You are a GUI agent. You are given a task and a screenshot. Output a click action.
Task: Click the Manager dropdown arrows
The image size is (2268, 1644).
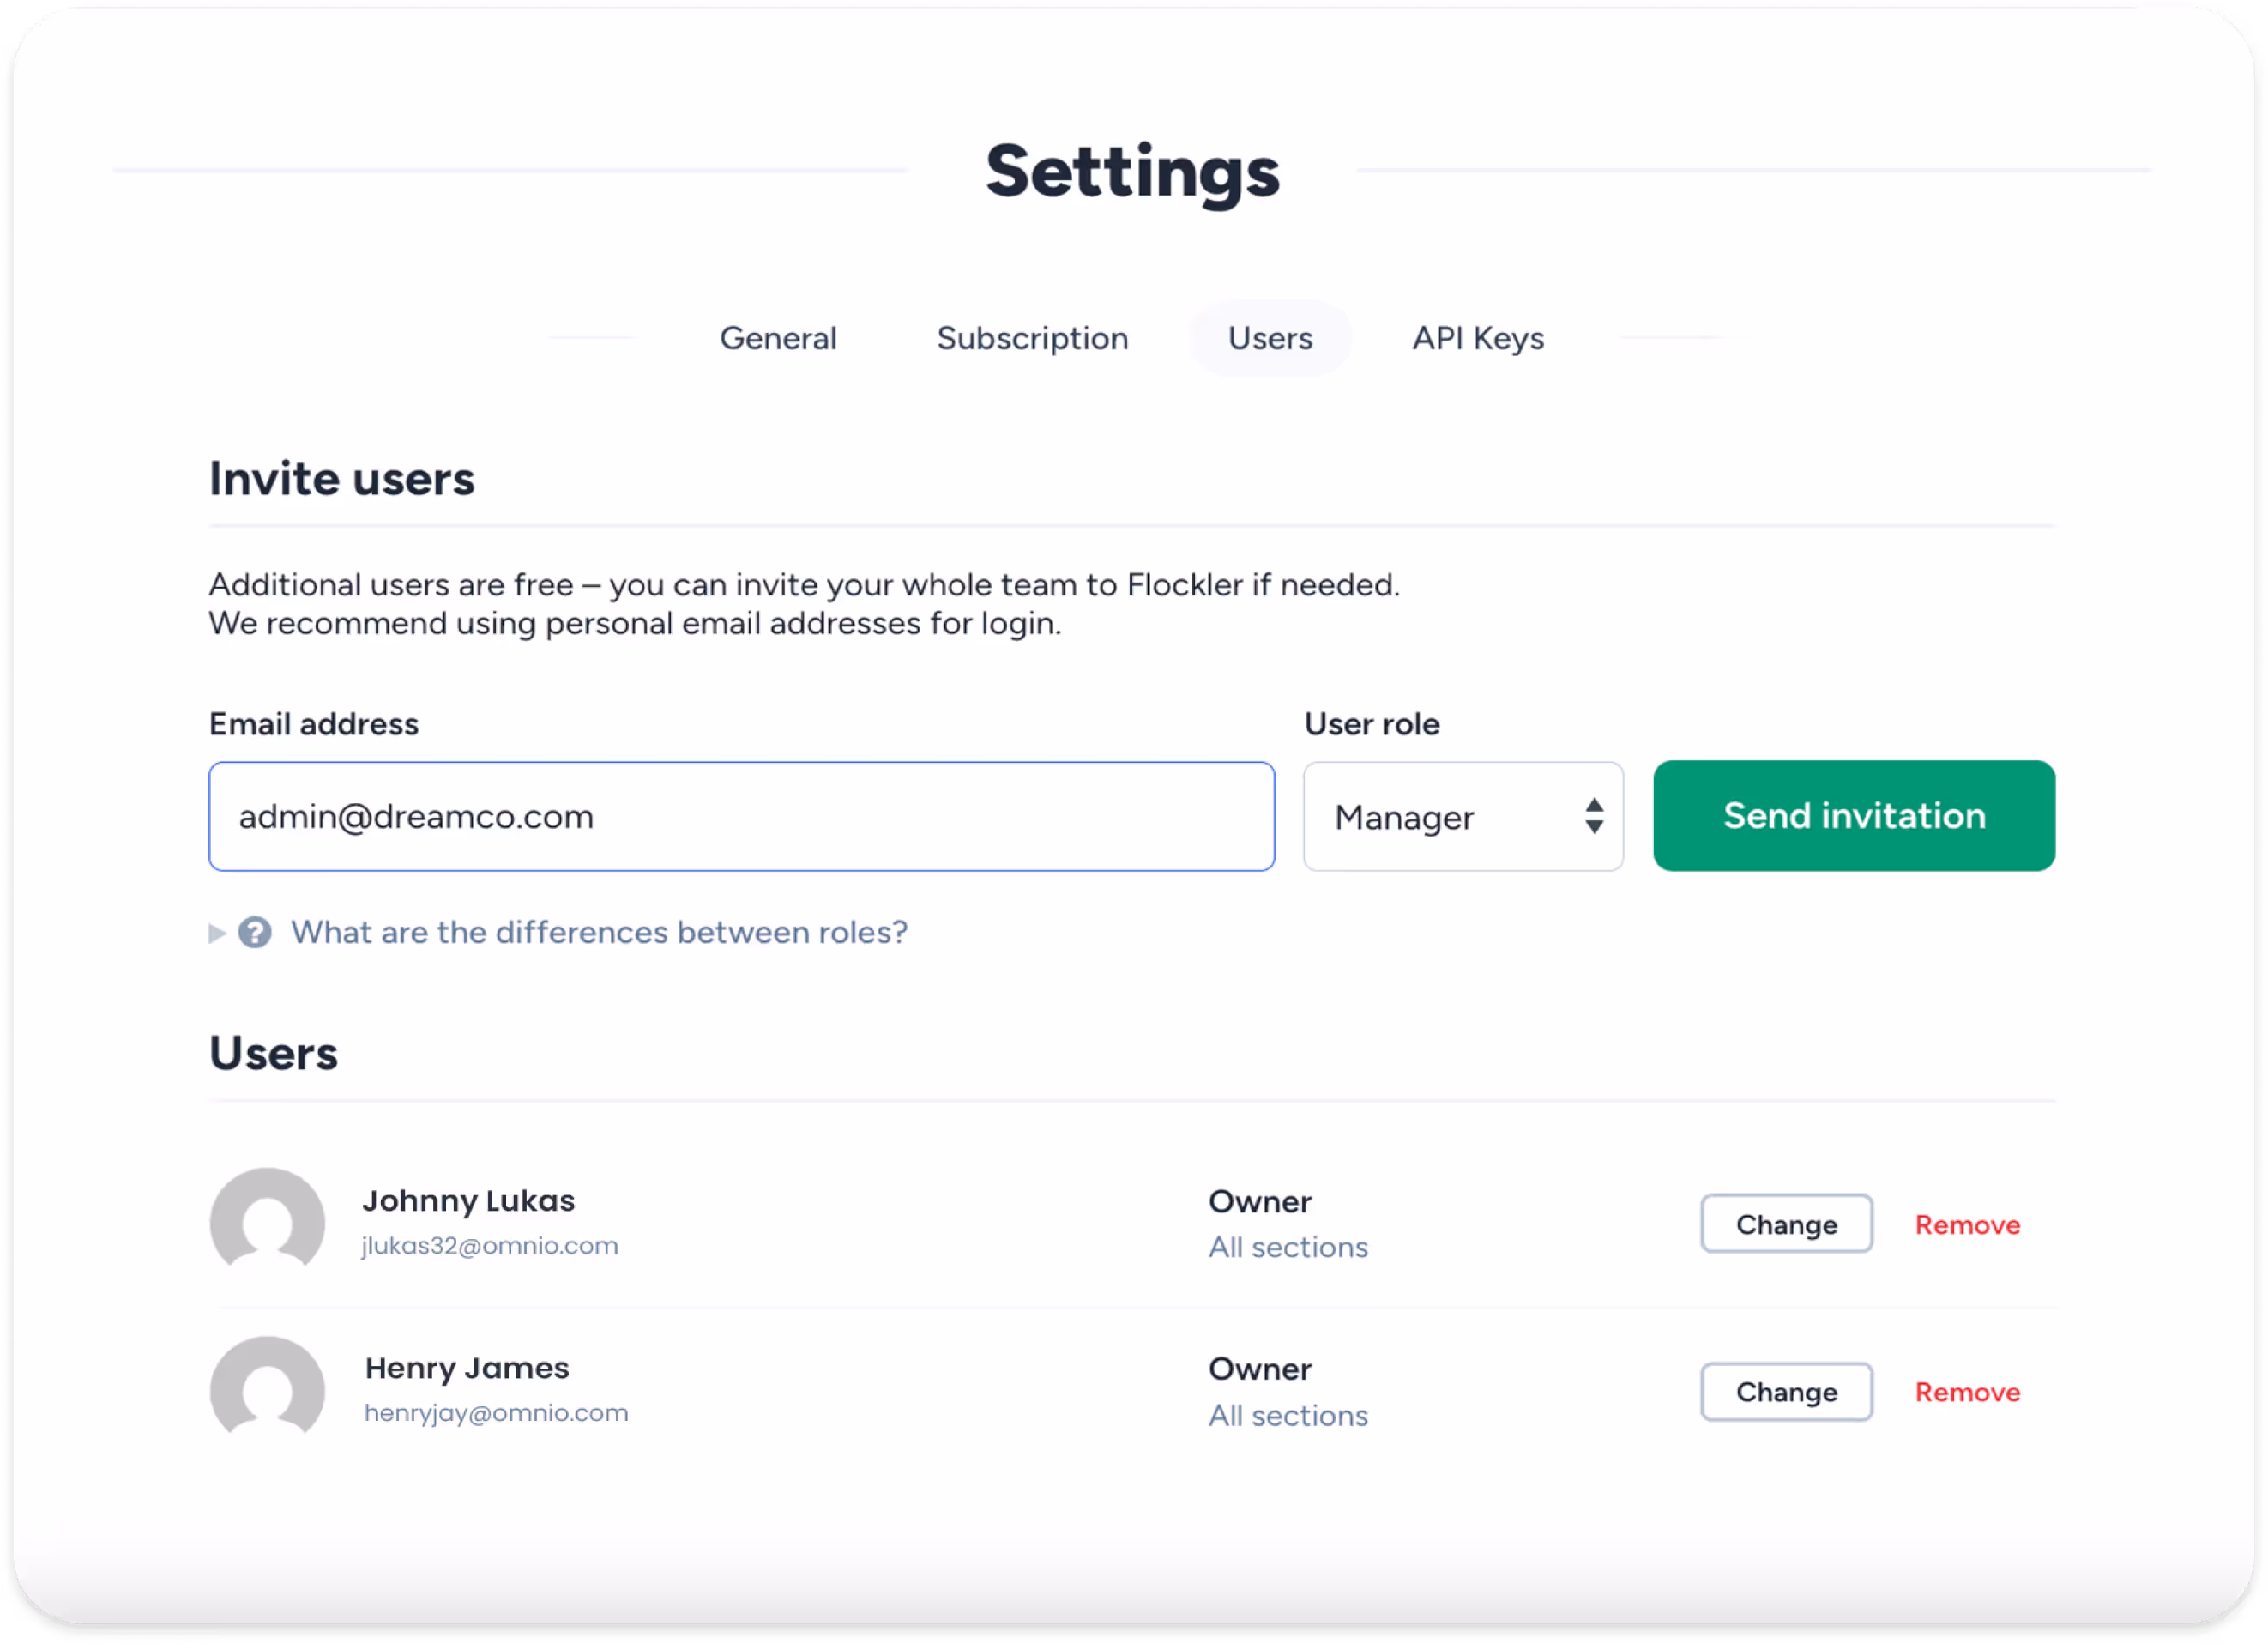point(1594,817)
